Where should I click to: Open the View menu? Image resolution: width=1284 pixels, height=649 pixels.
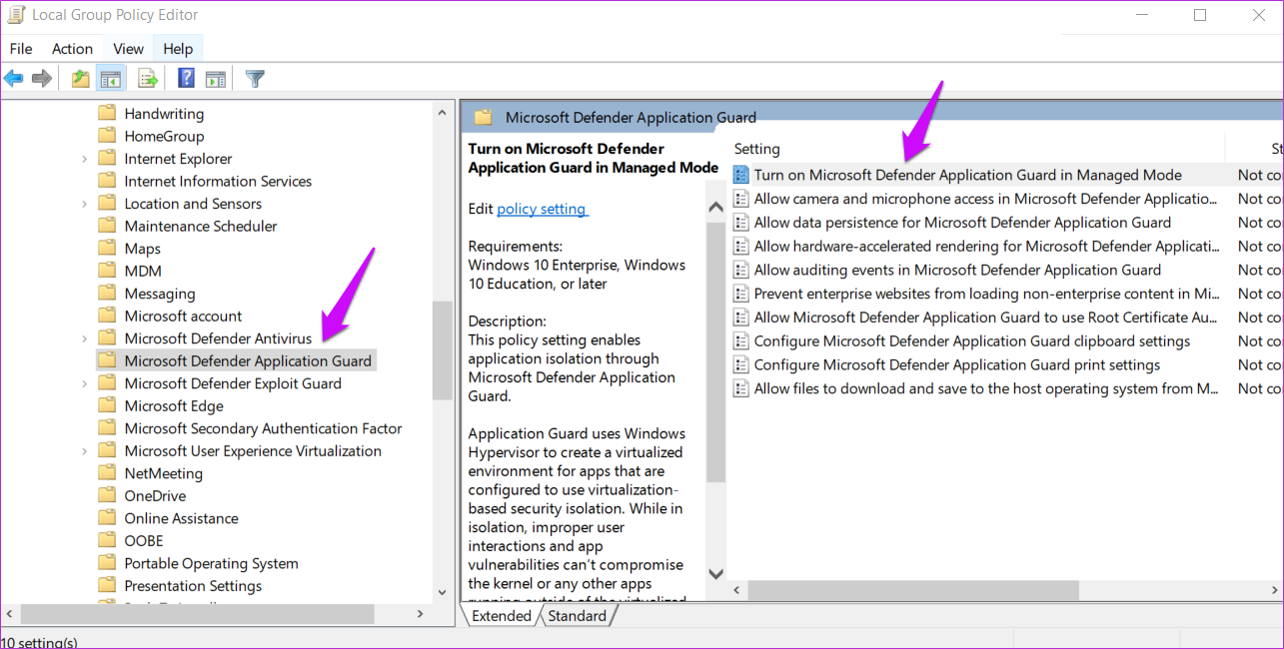[127, 48]
